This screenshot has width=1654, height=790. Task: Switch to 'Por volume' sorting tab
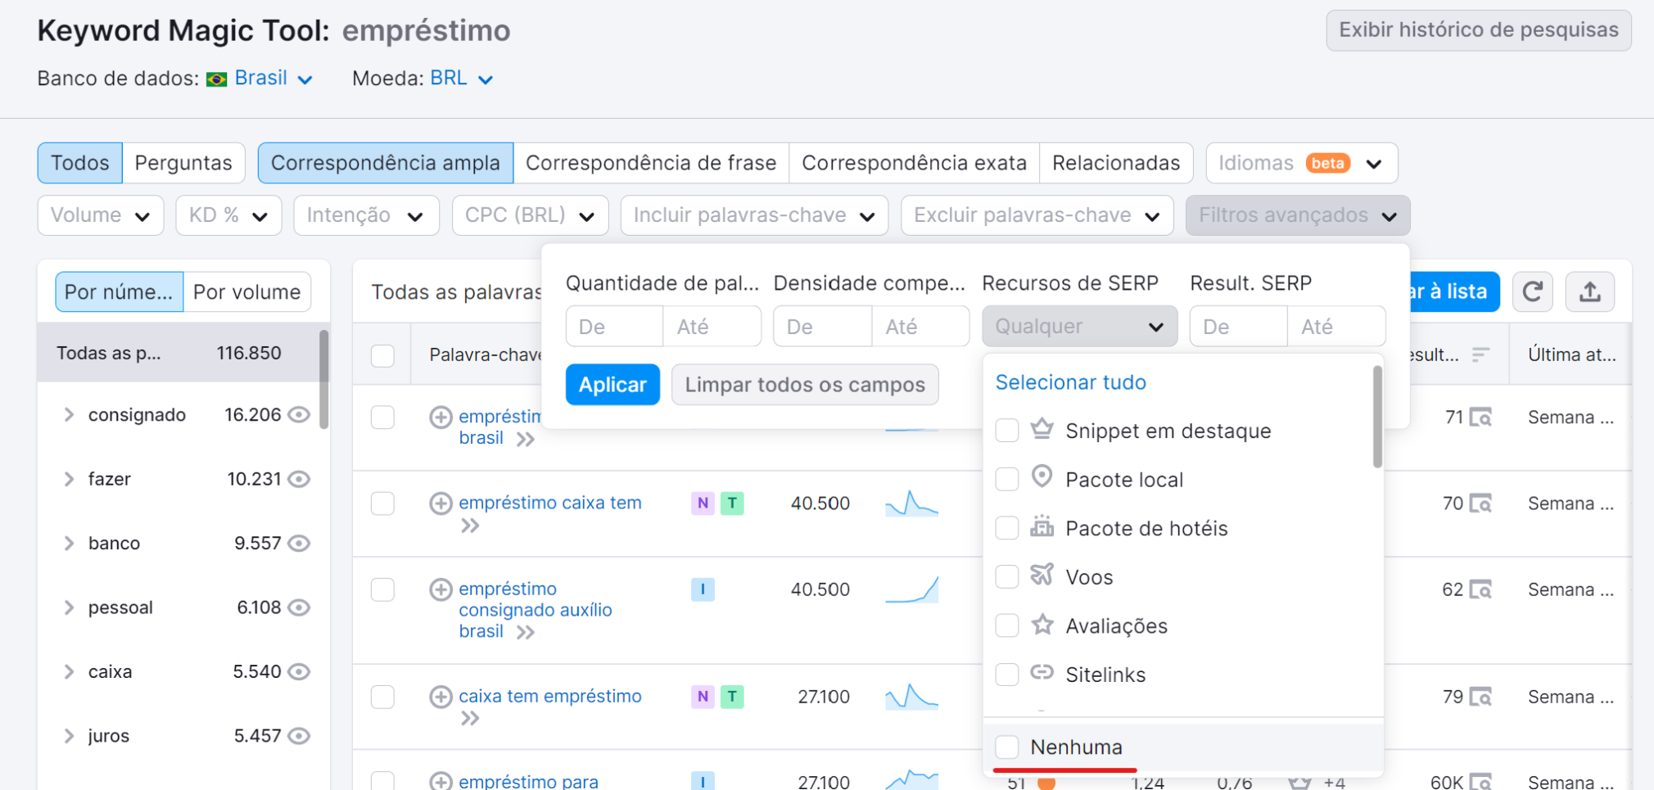point(246,292)
